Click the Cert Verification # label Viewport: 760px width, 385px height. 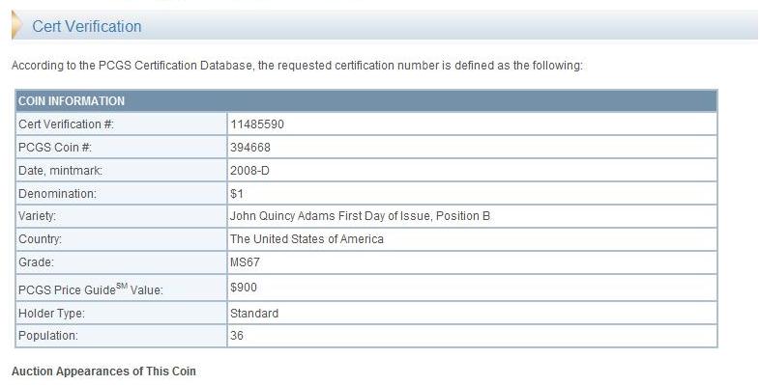click(66, 124)
